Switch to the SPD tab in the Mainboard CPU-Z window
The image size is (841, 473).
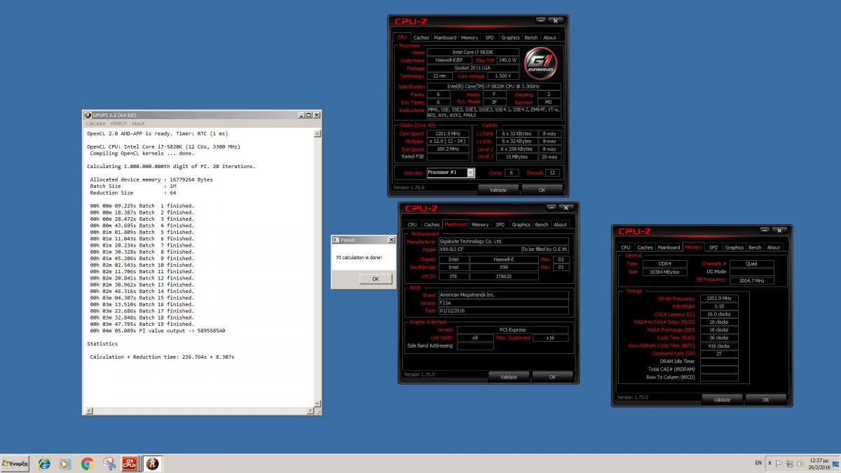[500, 225]
